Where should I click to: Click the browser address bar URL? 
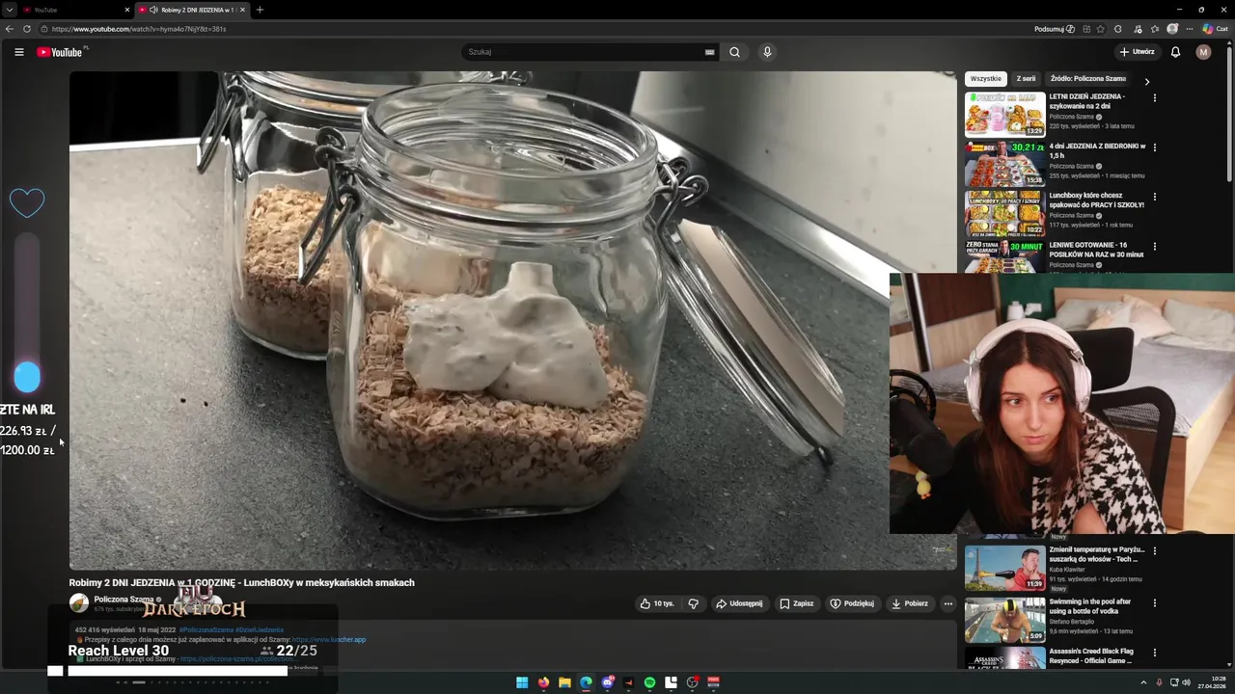139,29
